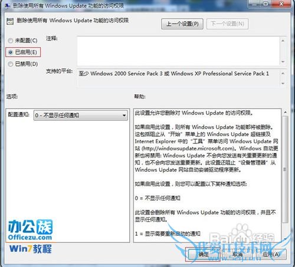Image resolution: width=295 pixels, height=267 pixels.
Task: Click the 选项 section label
Action: 12,97
